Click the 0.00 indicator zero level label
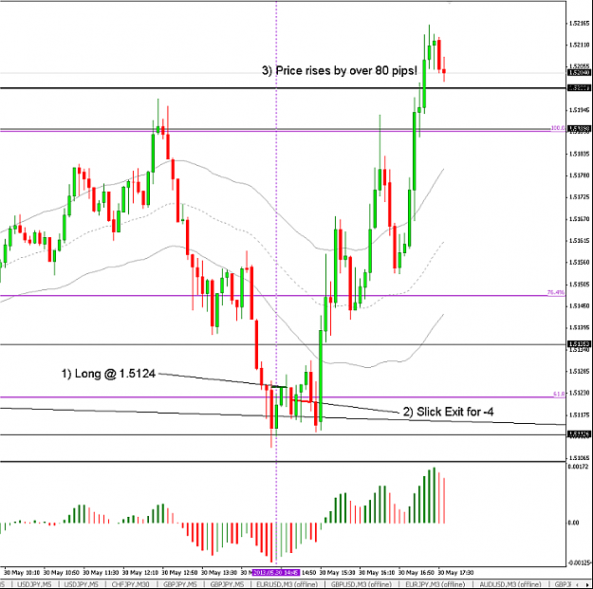The height and width of the screenshot is (589, 593). (573, 523)
